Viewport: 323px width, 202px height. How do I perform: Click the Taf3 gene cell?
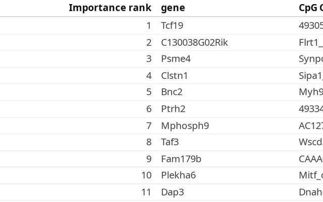[170, 142]
